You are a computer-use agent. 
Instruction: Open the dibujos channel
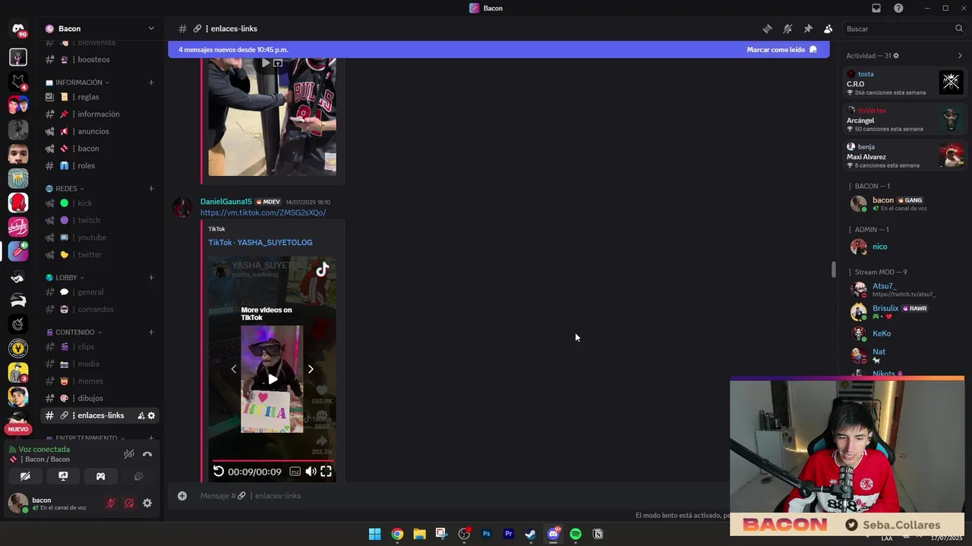[x=100, y=398]
